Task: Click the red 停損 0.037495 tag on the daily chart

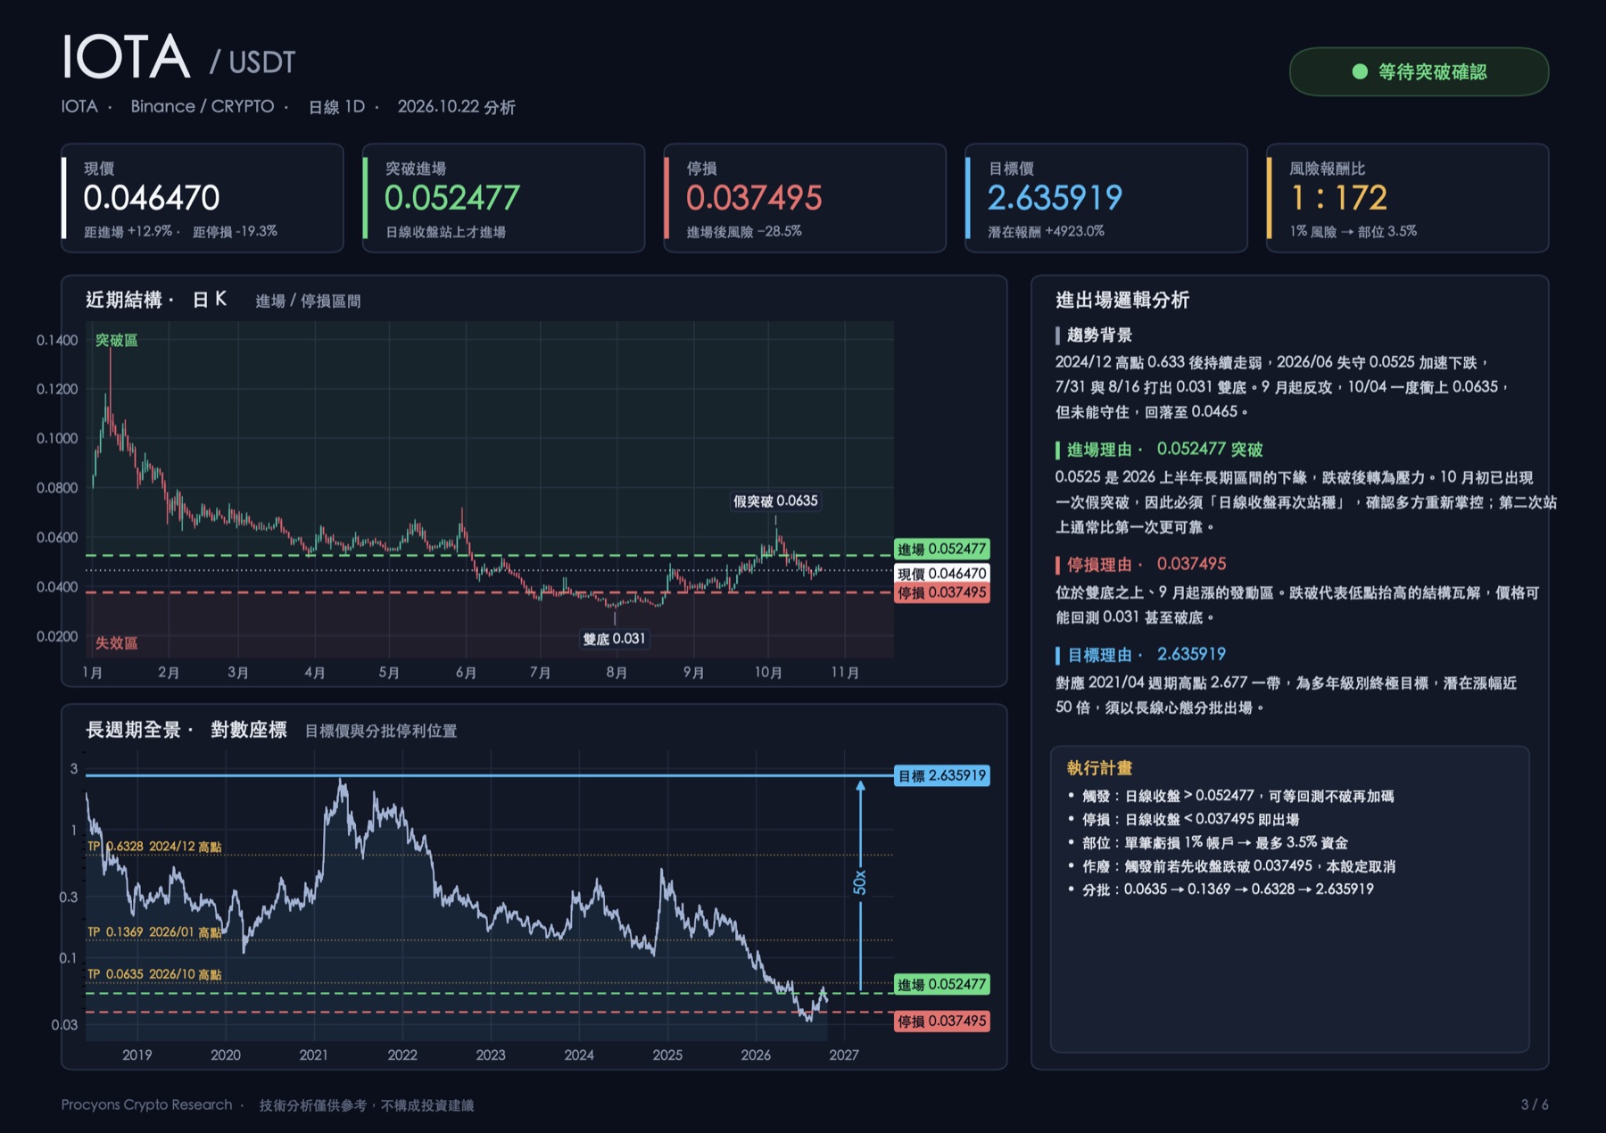Action: point(941,592)
